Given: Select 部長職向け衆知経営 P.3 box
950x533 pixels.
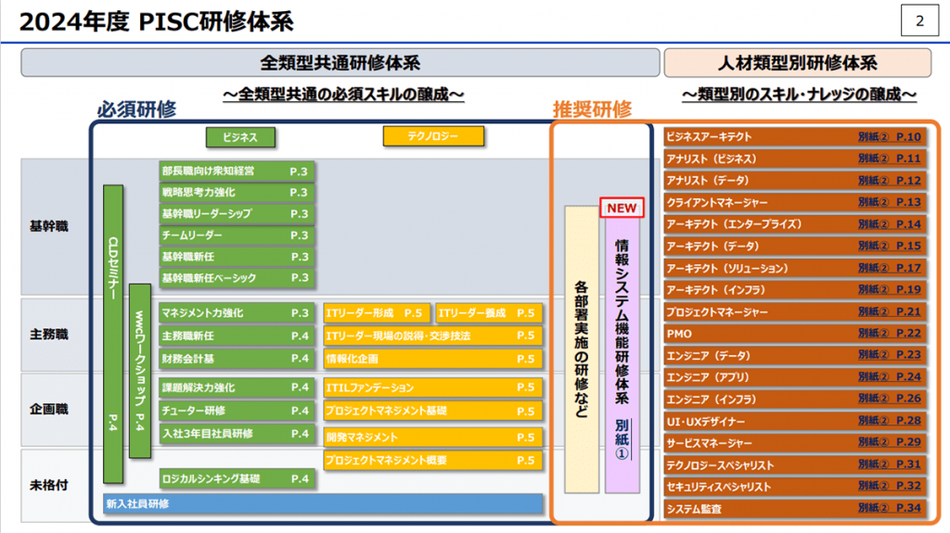Looking at the screenshot, I should [x=237, y=171].
